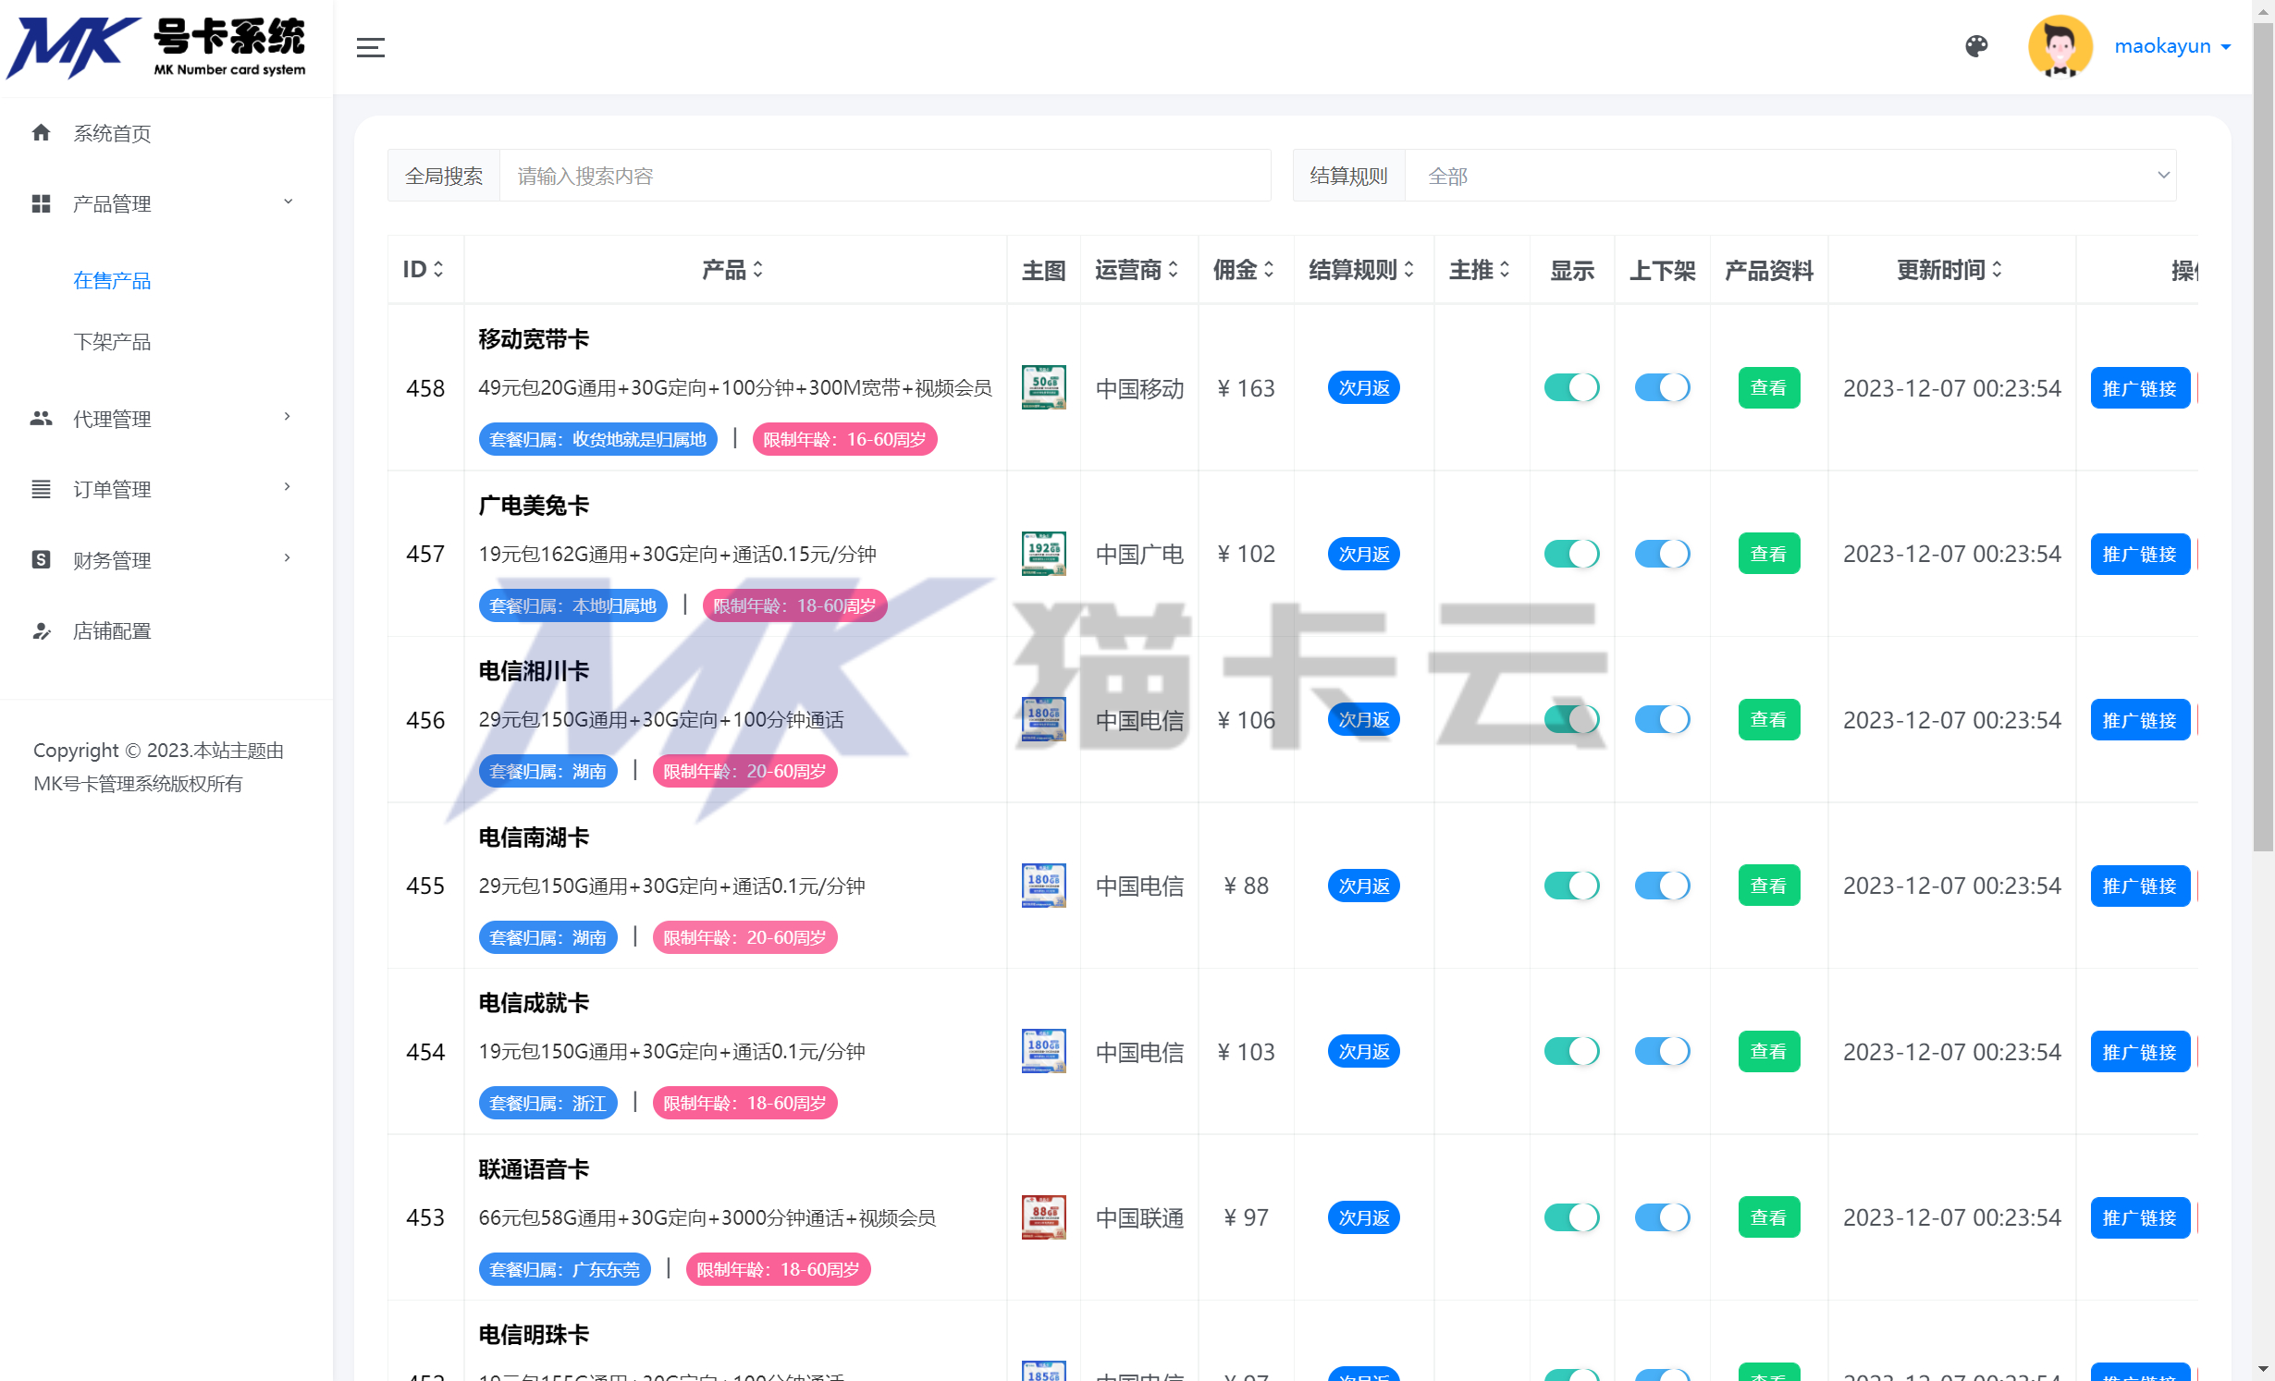Toggle 显示 switch for 广电美兔卡
Viewport: 2275px width, 1381px height.
pos(1571,554)
